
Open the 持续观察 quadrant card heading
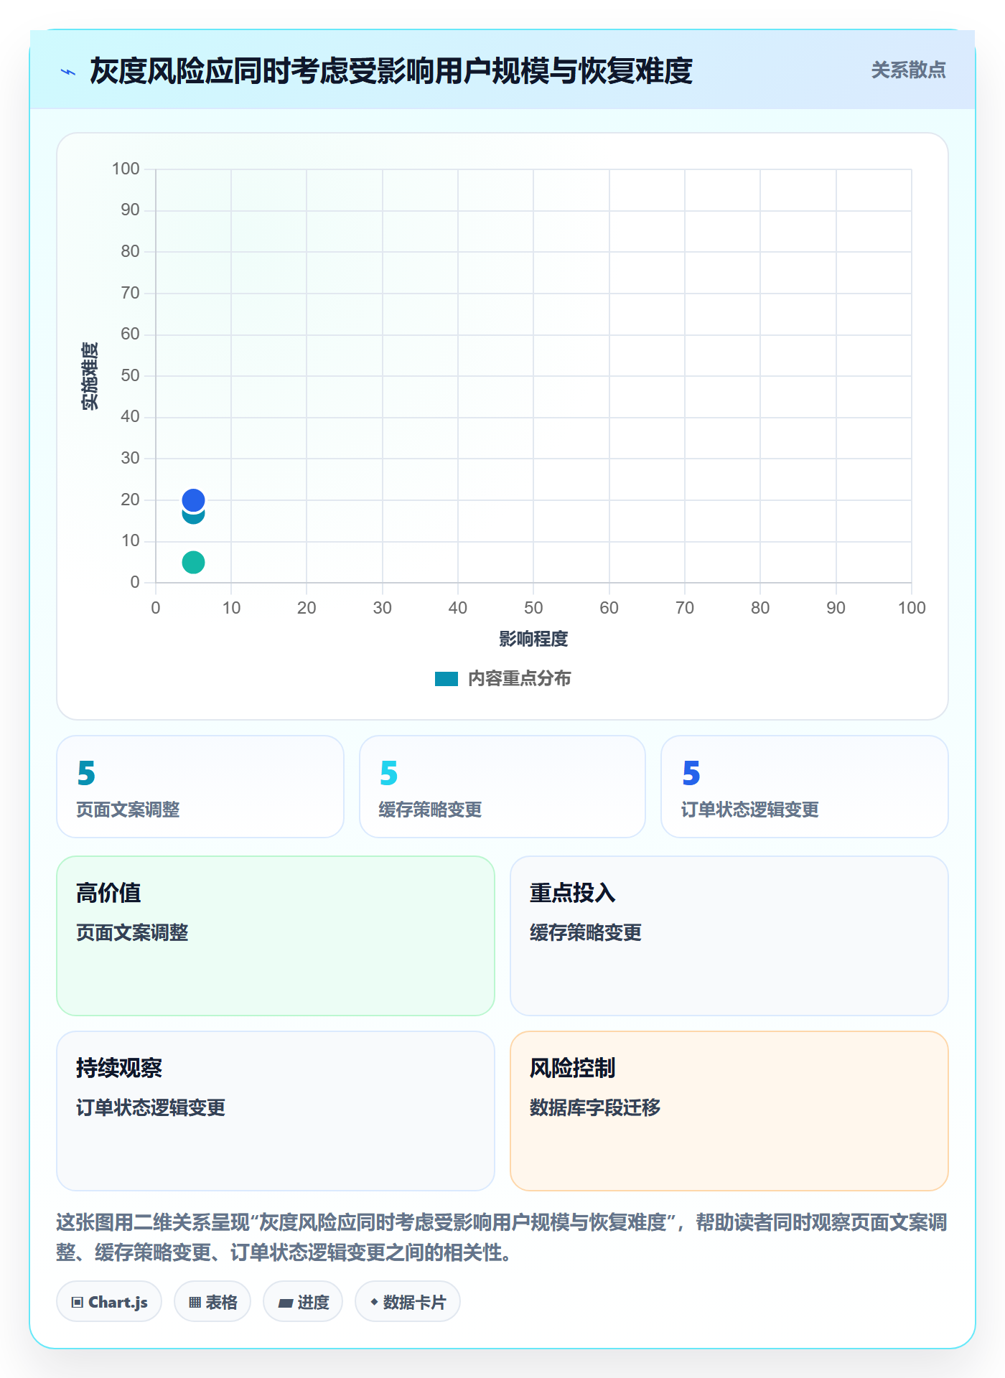tap(118, 1068)
